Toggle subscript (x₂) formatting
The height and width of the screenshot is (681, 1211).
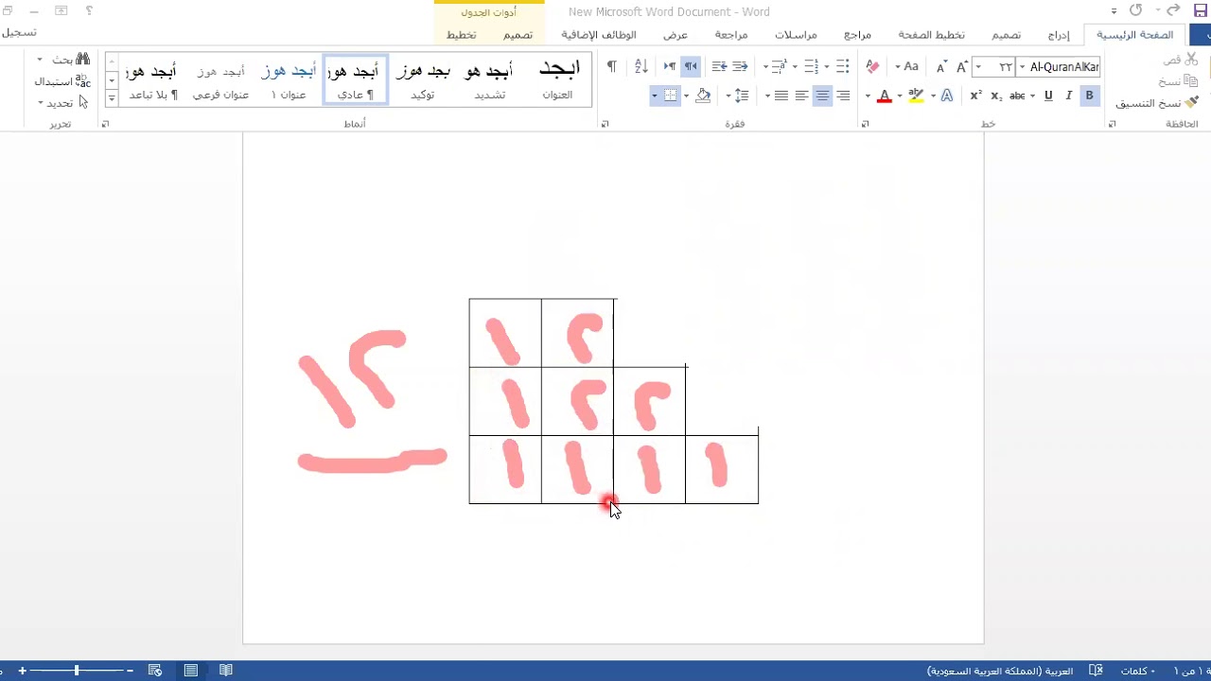[x=996, y=96]
